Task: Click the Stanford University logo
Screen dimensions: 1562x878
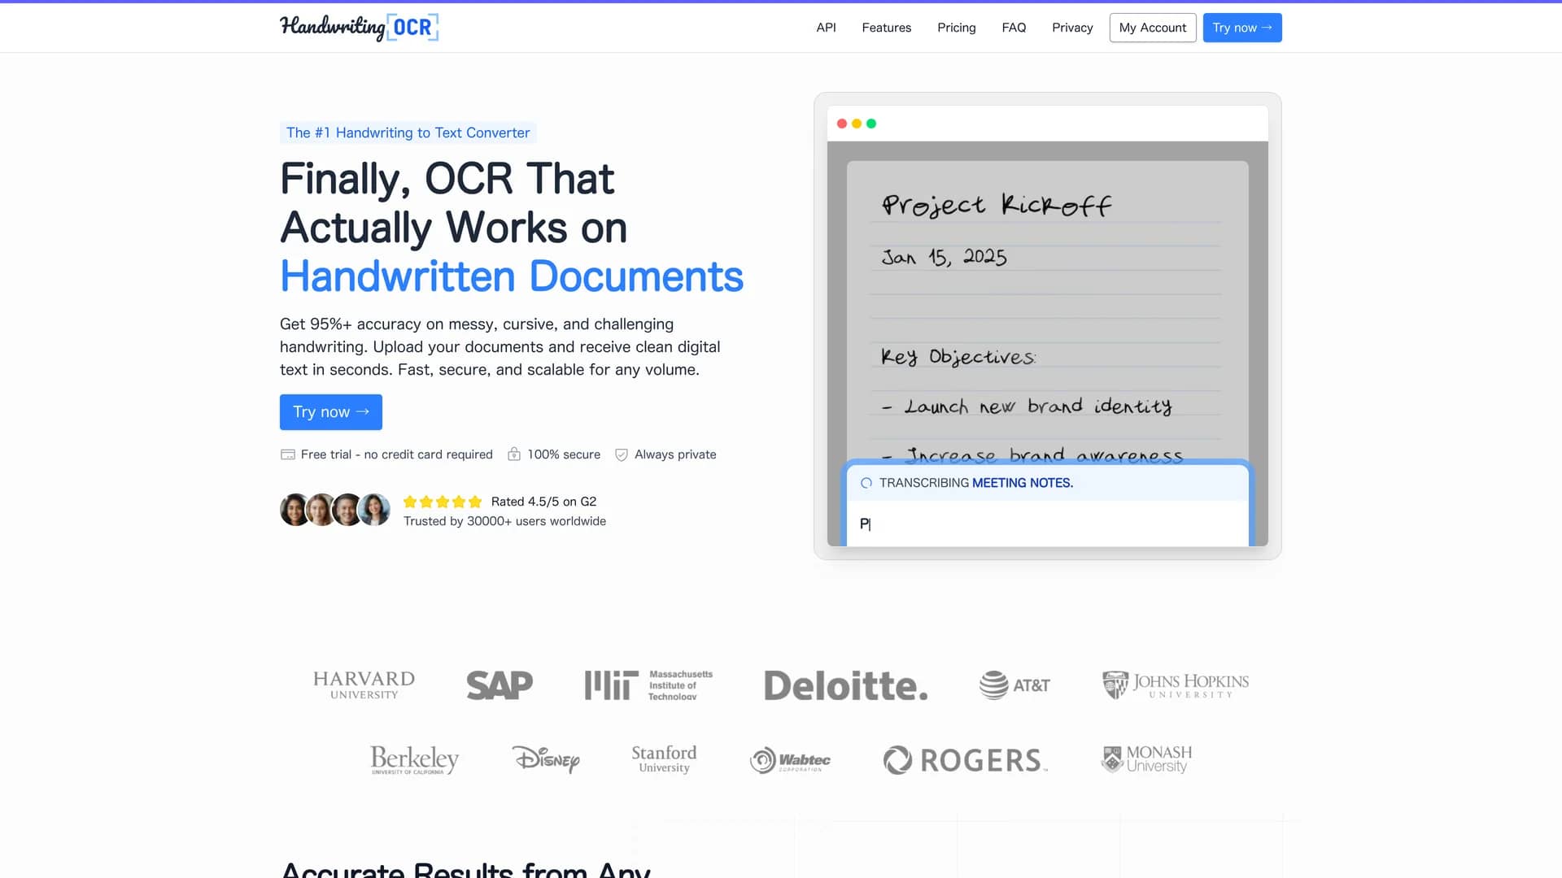Action: (664, 759)
